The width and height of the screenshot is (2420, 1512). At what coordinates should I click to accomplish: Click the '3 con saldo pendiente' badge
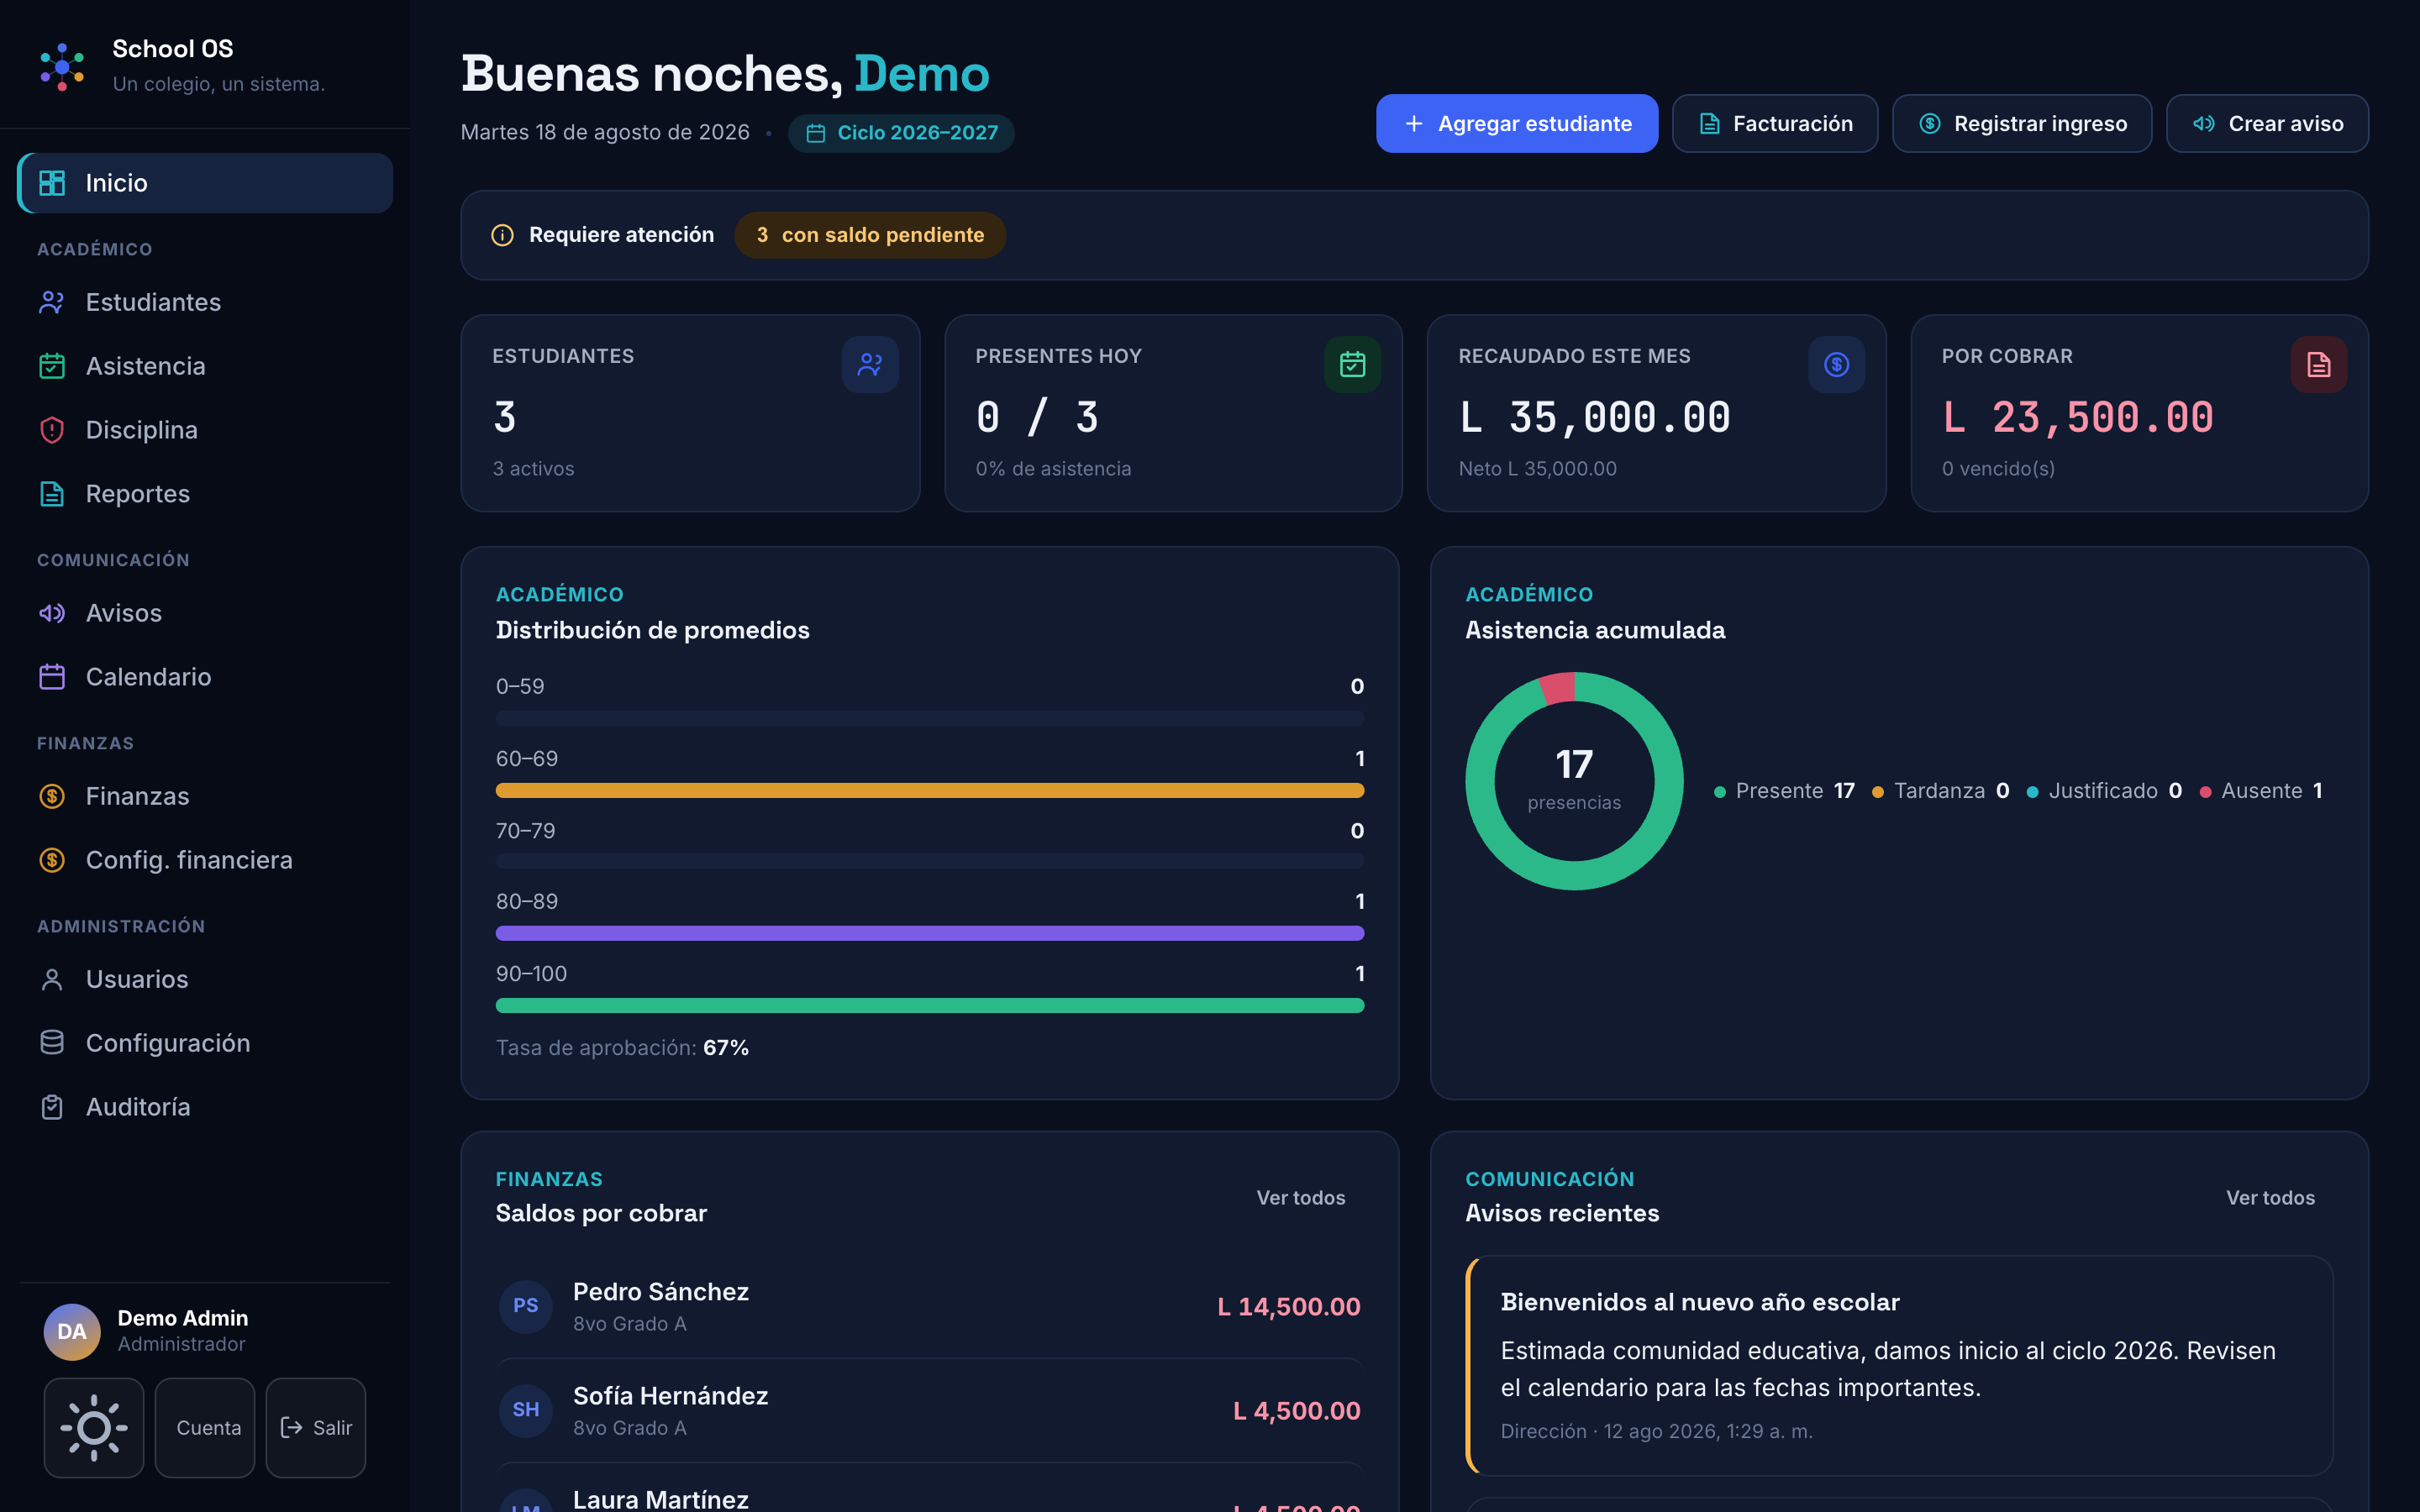[870, 235]
